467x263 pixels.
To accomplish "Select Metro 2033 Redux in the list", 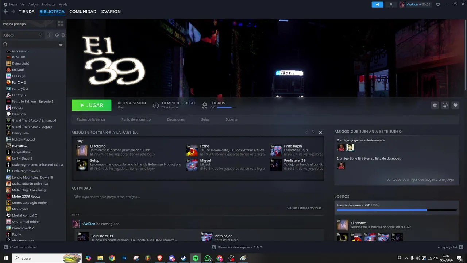I will pyautogui.click(x=26, y=197).
